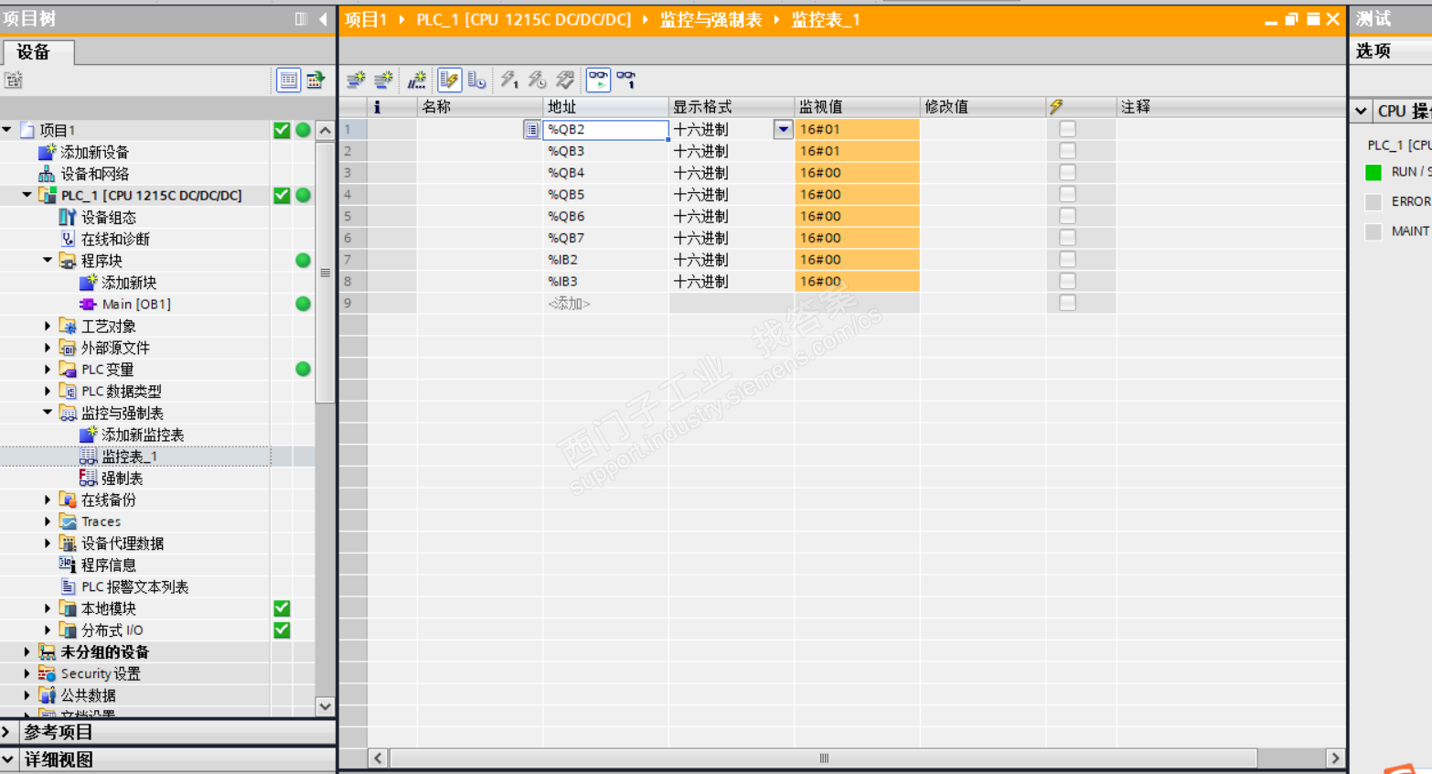The height and width of the screenshot is (774, 1432).
Task: Click the modify with trigger icon
Action: (x=537, y=81)
